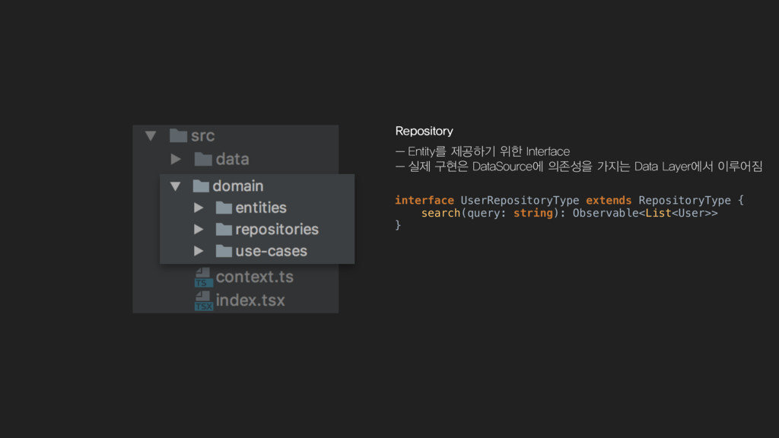Click the repositories folder icon
This screenshot has height=438, width=779.
pyautogui.click(x=224, y=230)
